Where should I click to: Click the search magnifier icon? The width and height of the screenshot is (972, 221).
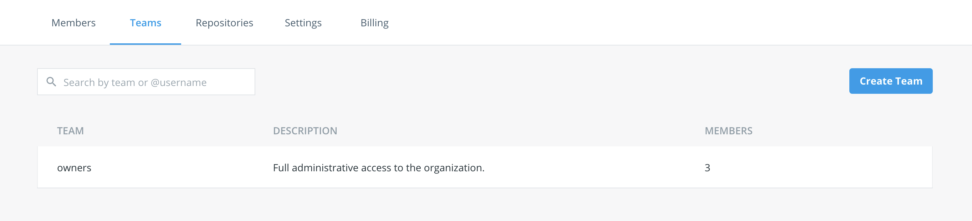point(52,81)
